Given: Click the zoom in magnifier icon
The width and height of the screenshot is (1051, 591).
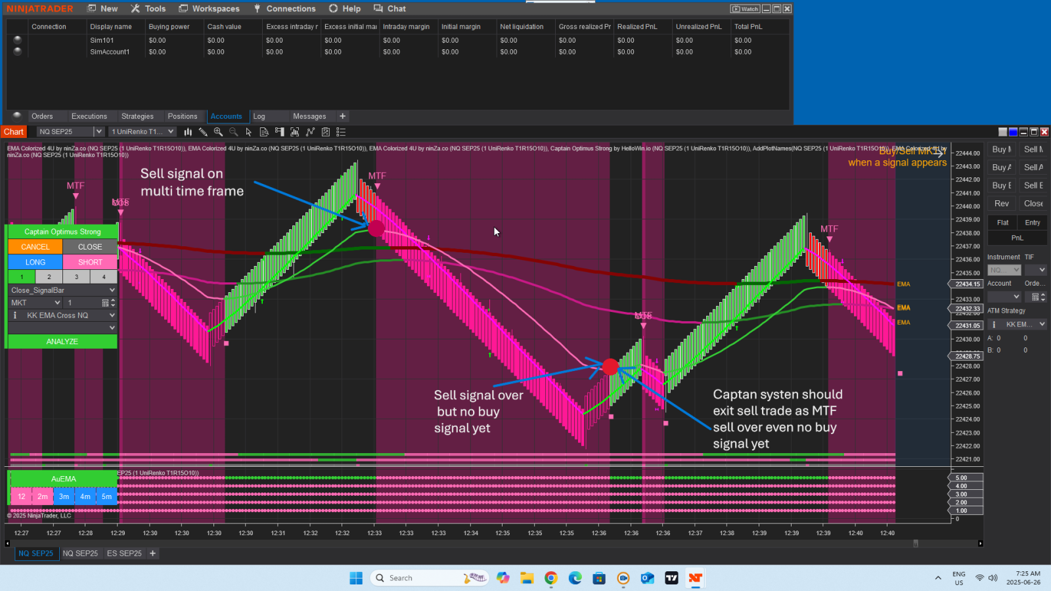Looking at the screenshot, I should (218, 132).
